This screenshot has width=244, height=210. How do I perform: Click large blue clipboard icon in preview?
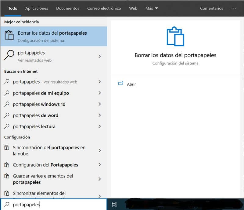coord(175,36)
